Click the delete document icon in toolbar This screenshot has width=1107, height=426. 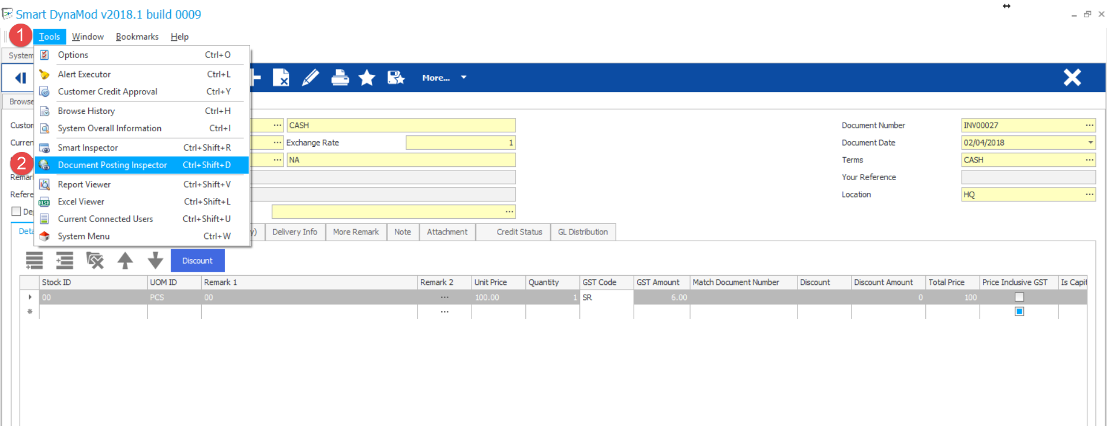pyautogui.click(x=281, y=77)
